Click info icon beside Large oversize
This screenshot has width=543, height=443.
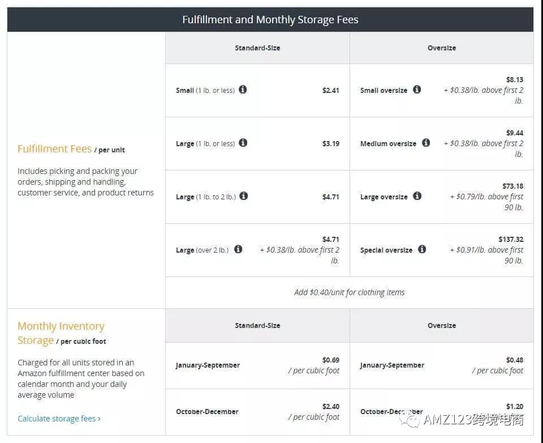click(x=417, y=196)
